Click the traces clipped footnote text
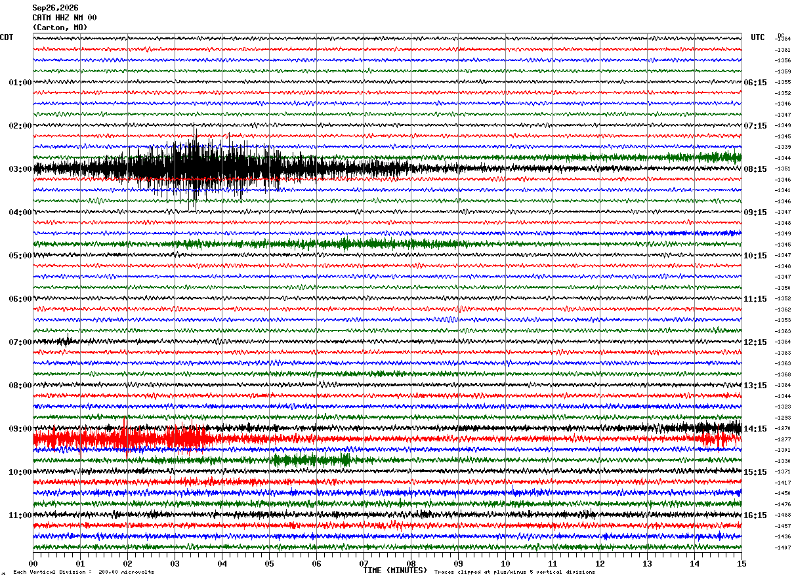The image size is (794, 581). coord(514,572)
